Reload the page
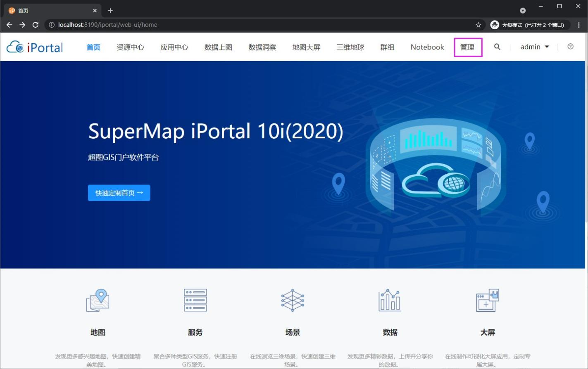Viewport: 588px width, 369px height. coord(36,25)
